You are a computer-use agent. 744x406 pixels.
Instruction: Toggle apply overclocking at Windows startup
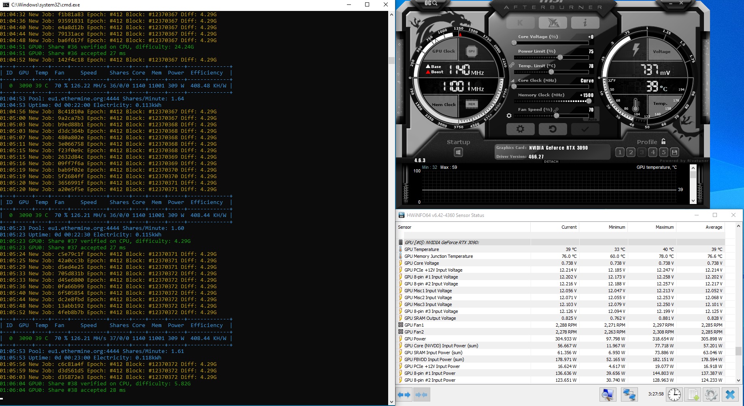tap(458, 152)
